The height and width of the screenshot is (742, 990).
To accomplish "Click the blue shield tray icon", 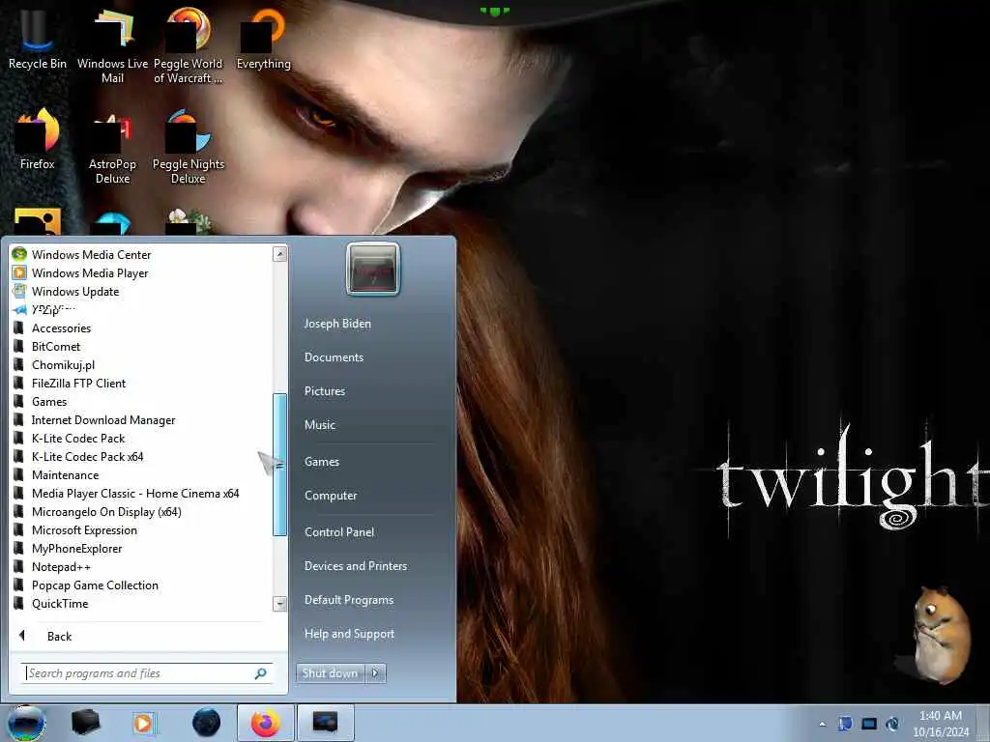I will (x=845, y=724).
